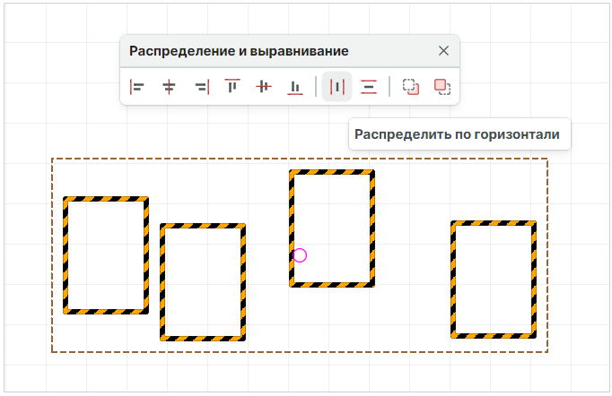Send selection to back icon
This screenshot has width=612, height=396.
(411, 87)
